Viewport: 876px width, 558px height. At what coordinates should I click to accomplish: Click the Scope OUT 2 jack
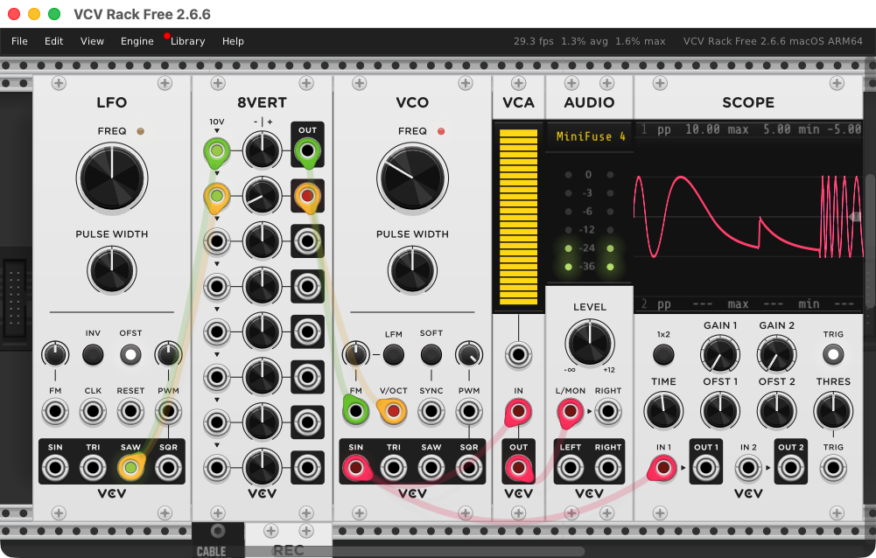[791, 468]
